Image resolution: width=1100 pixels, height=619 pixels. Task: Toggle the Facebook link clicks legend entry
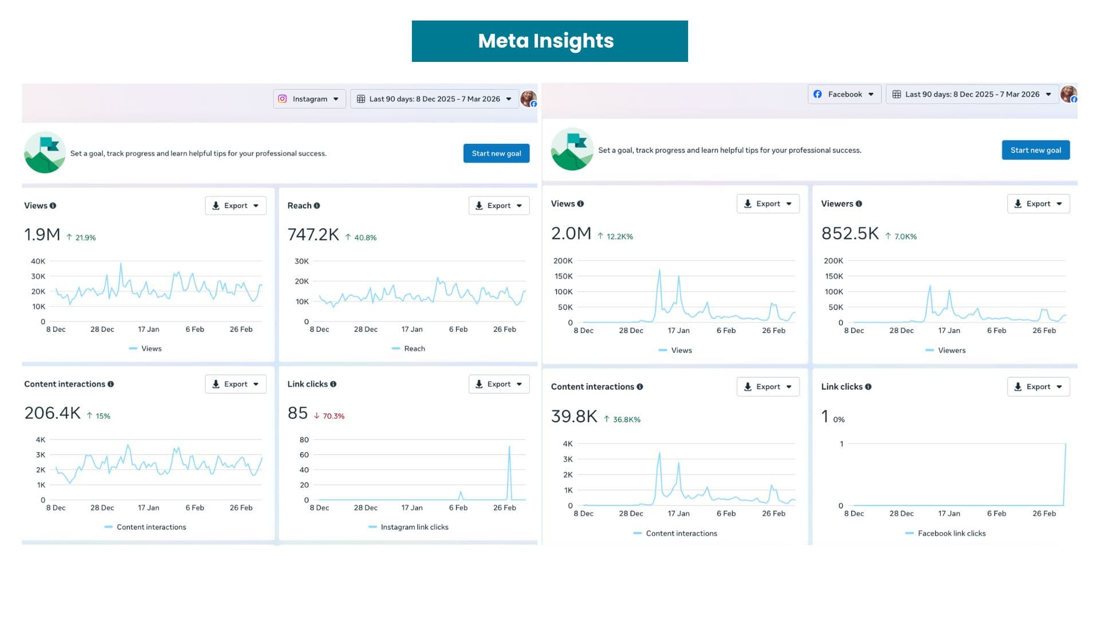tap(945, 534)
